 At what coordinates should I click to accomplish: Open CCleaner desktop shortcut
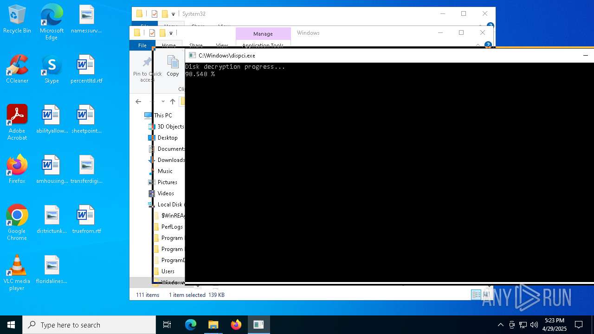tap(17, 70)
